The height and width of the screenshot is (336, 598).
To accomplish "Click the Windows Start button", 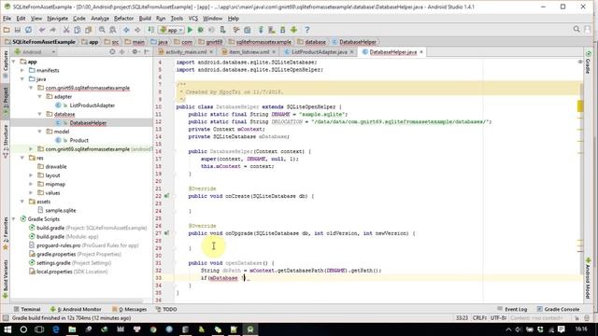I will point(7,329).
